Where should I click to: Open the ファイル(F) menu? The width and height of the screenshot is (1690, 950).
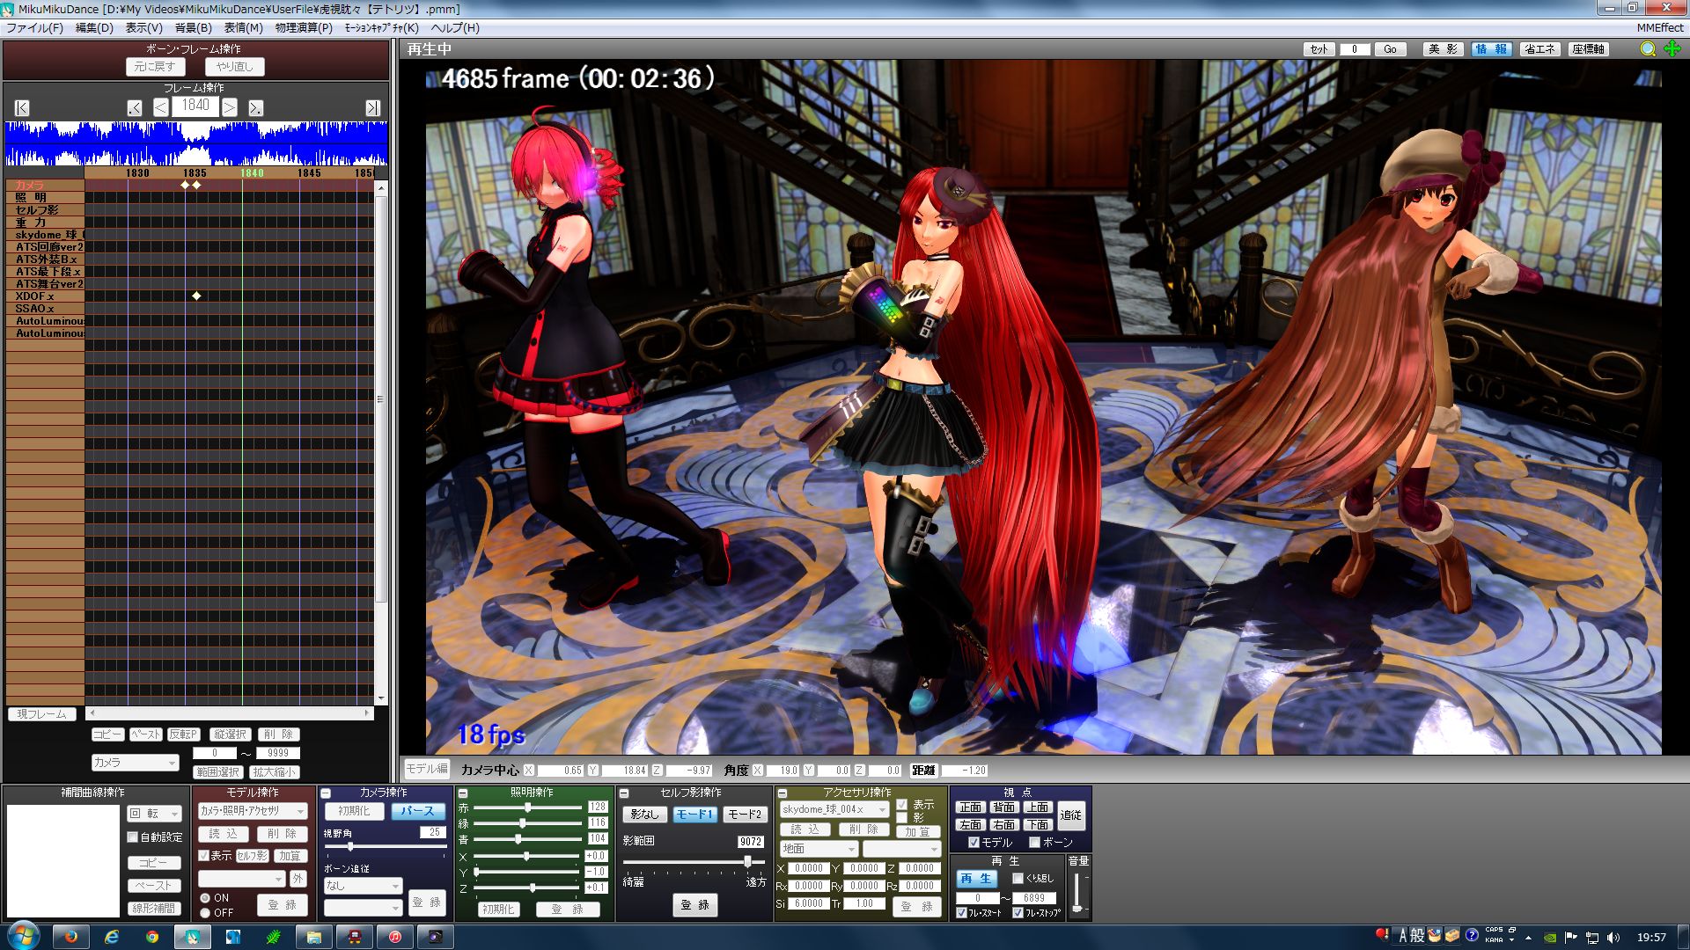[35, 28]
